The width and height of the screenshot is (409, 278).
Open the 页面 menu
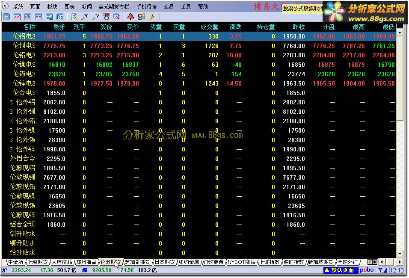[35, 6]
